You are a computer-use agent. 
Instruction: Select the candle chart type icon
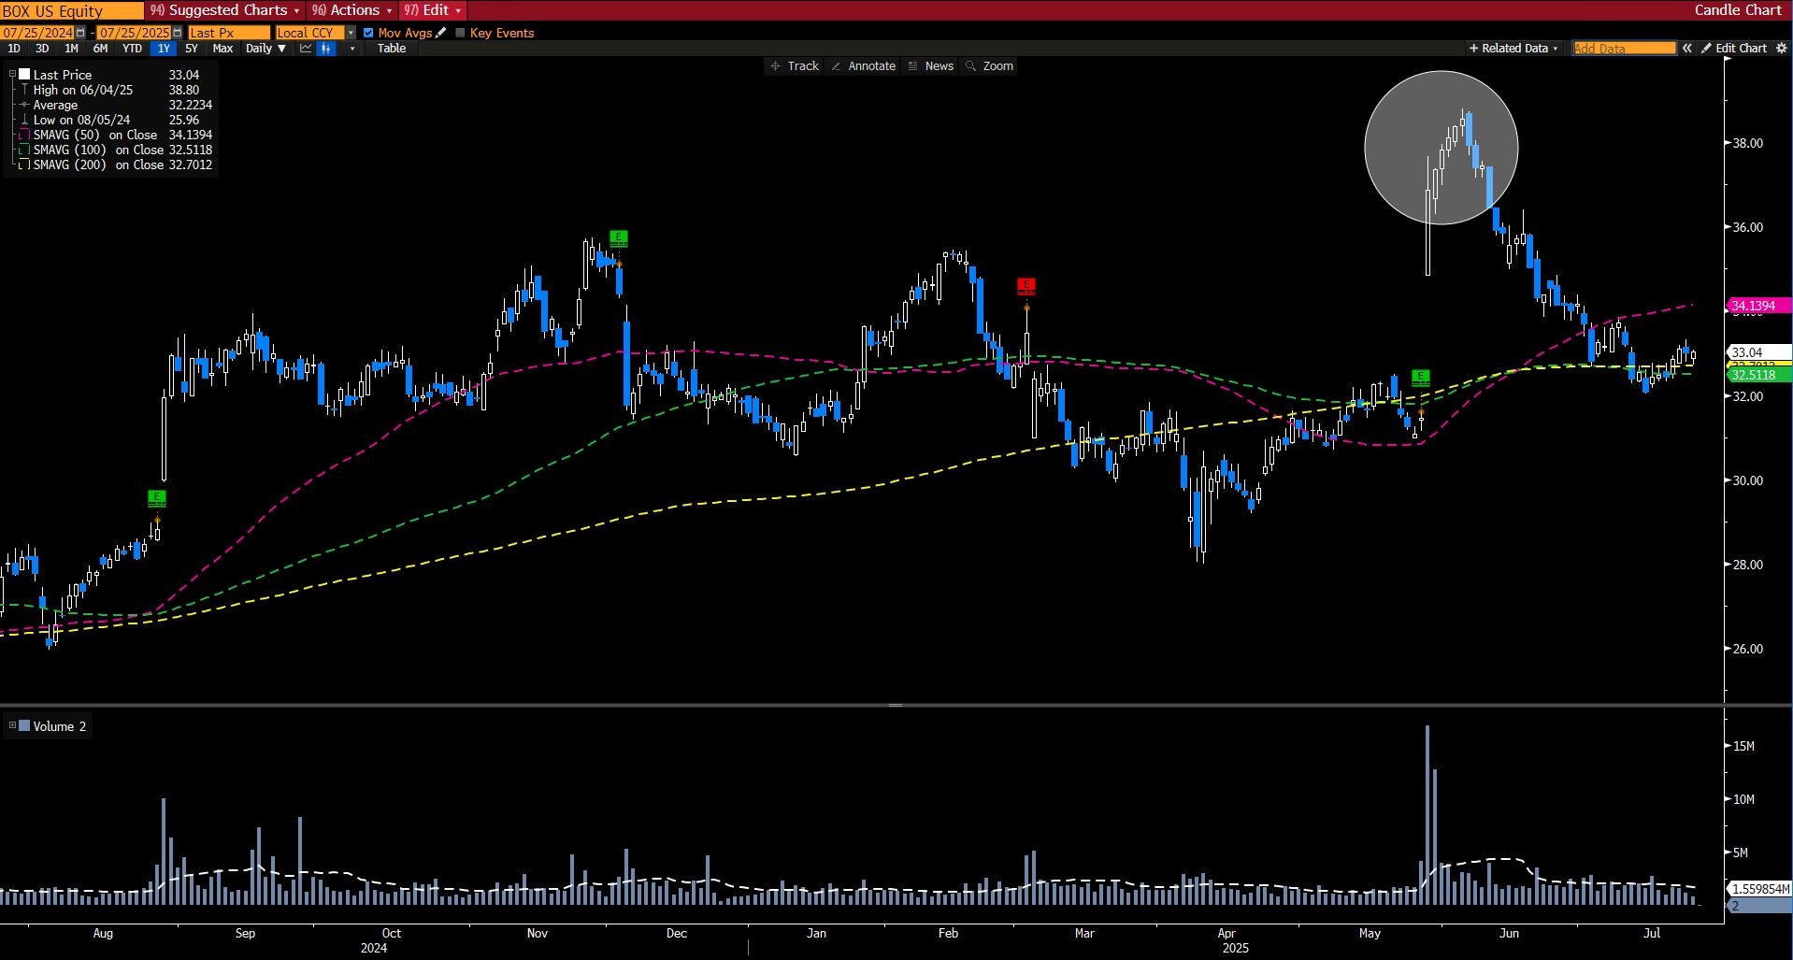pos(326,49)
